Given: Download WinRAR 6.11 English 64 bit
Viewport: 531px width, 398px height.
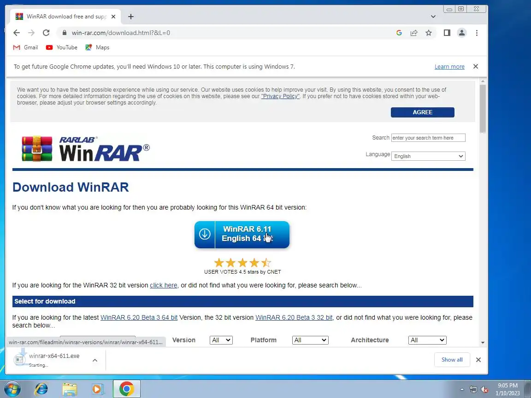Looking at the screenshot, I should pos(242,234).
